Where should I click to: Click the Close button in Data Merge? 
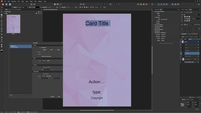click(59, 97)
